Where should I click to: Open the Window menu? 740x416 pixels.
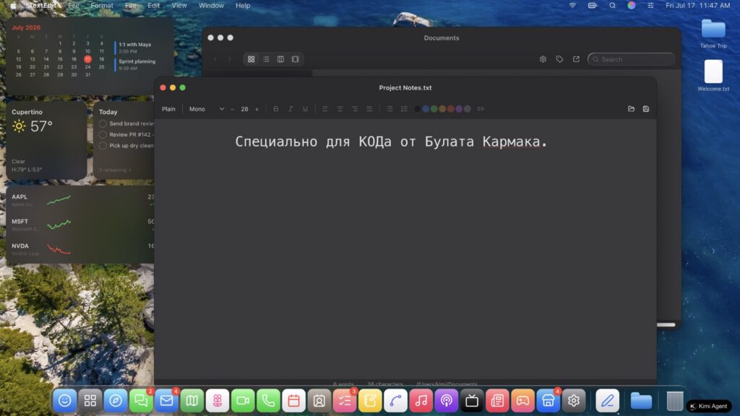pos(211,6)
